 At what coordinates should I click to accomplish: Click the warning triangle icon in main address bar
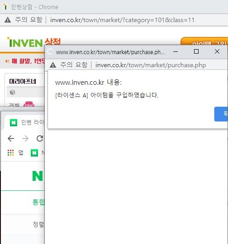8,20
